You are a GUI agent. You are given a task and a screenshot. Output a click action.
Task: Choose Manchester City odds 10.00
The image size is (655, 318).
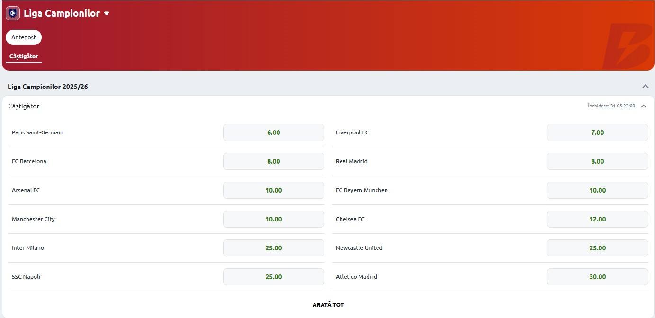(274, 219)
